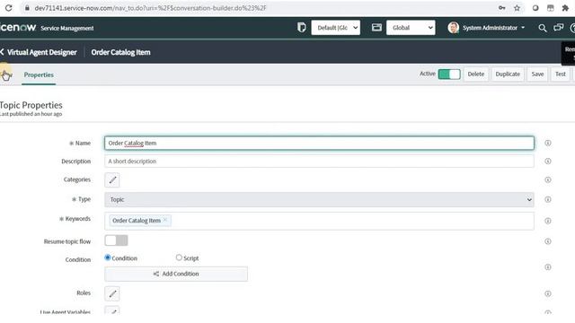Click the Topic Properties heading
The height and width of the screenshot is (323, 575).
point(31,105)
